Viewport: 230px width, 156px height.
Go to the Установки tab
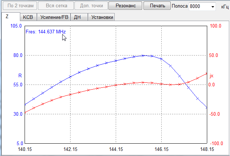[x=101, y=17]
